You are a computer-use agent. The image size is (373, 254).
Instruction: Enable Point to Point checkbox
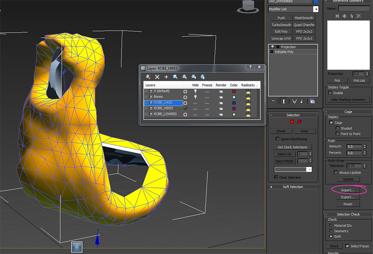click(337, 134)
